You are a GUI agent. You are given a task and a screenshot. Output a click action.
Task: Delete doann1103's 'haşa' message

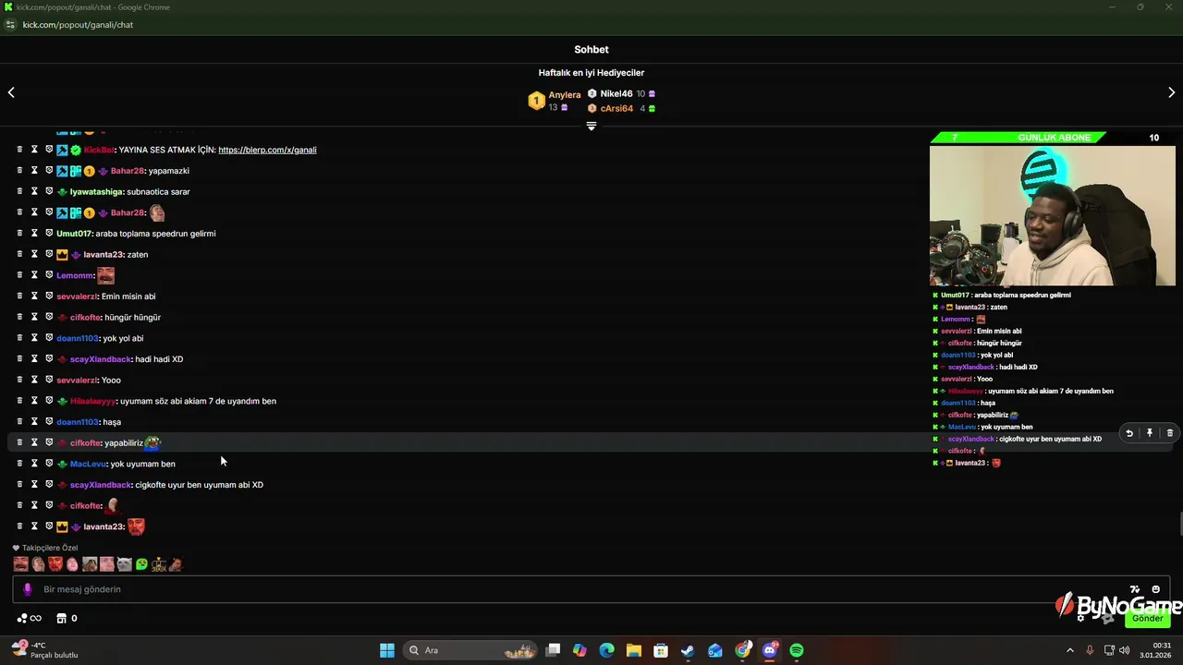(19, 422)
